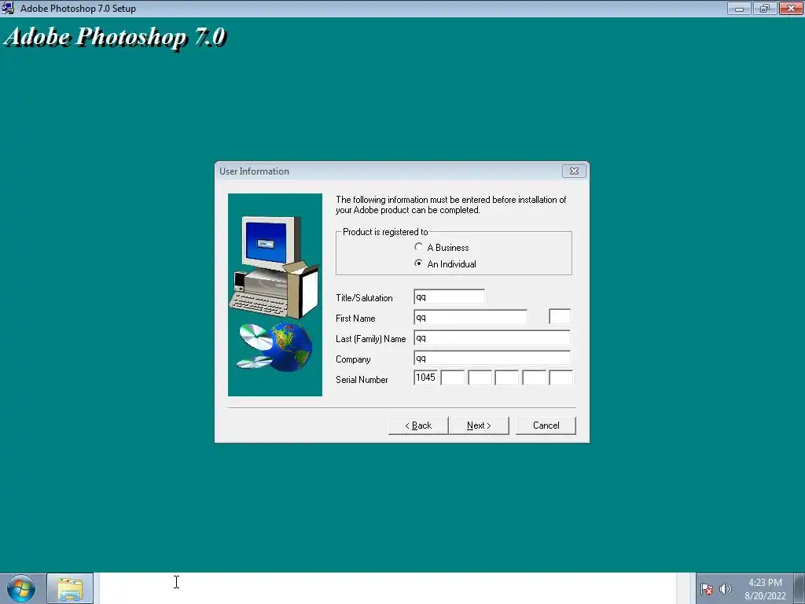
Task: Click the setup installer icon in title bar
Action: click(8, 8)
